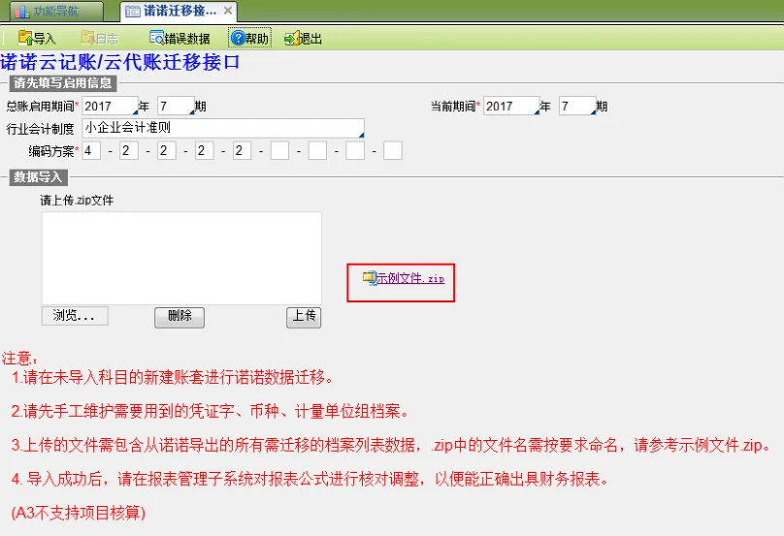Click the zip file upload list area
The height and width of the screenshot is (536, 784).
pyautogui.click(x=181, y=258)
